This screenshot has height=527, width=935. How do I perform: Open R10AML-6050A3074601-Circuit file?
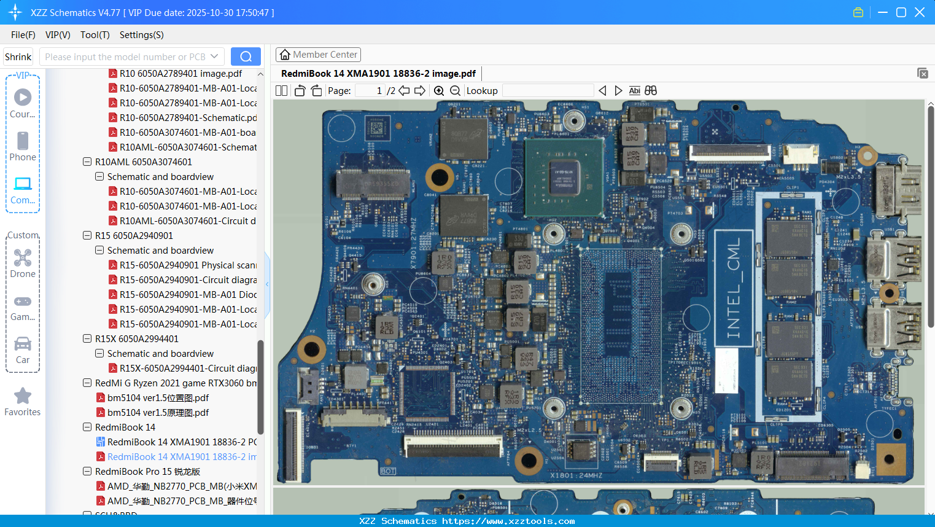pyautogui.click(x=183, y=221)
